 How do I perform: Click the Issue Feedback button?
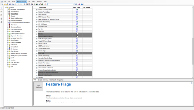click(38, 86)
